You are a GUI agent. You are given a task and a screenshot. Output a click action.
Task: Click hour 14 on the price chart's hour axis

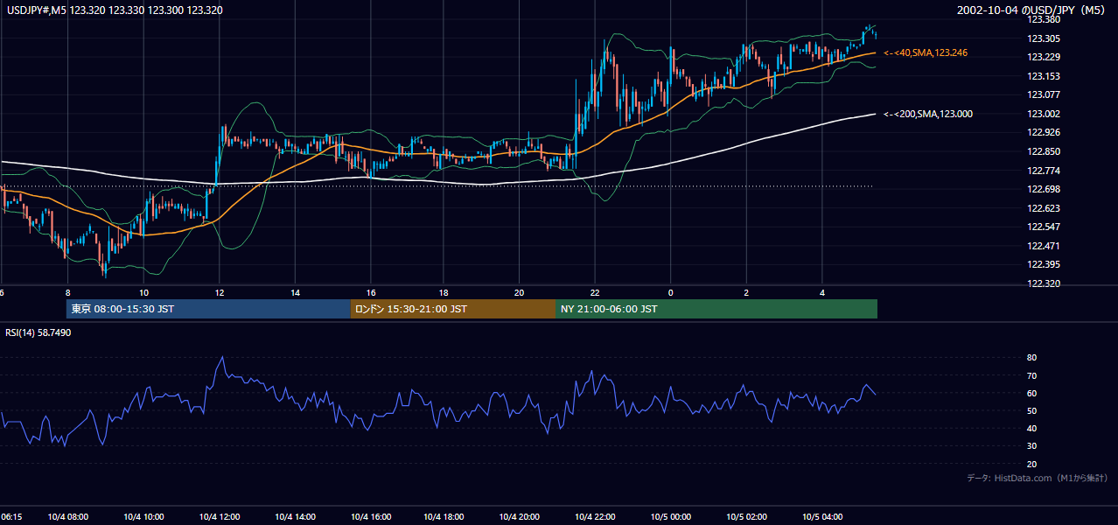pyautogui.click(x=295, y=292)
